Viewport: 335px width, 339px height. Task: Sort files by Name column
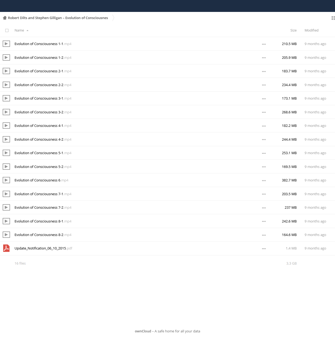tap(19, 30)
